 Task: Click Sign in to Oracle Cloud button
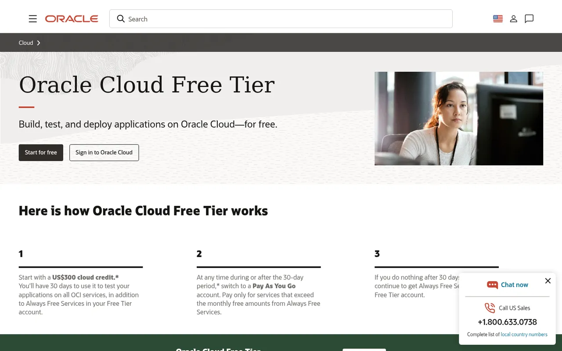click(104, 153)
